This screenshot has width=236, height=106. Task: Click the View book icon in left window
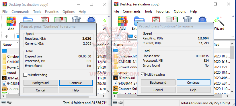[61, 20]
